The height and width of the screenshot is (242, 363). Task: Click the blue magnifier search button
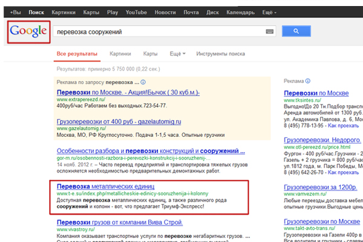(x=296, y=31)
